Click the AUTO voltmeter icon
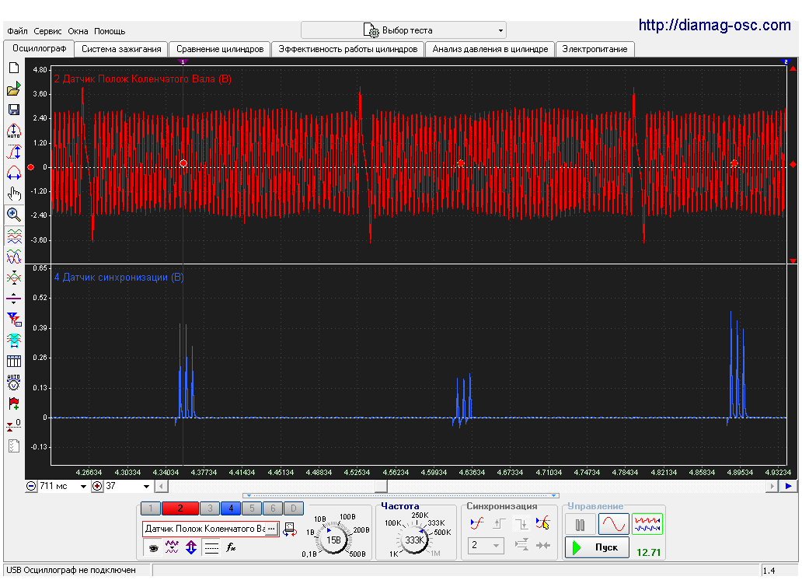 pyautogui.click(x=14, y=383)
